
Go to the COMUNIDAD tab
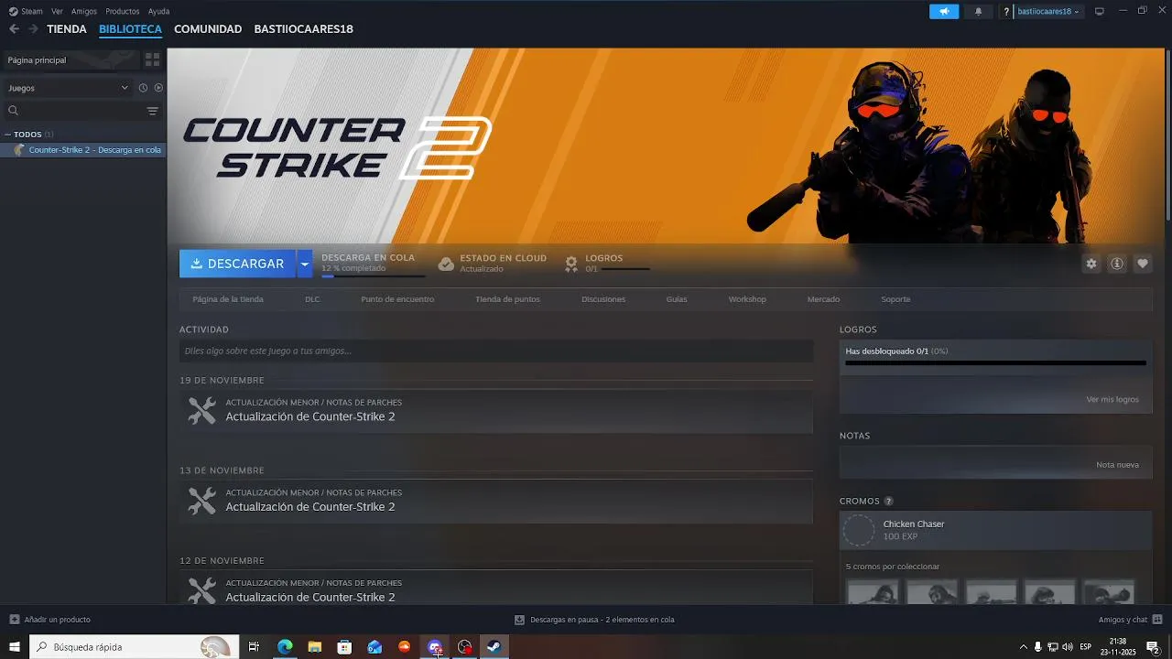click(208, 29)
